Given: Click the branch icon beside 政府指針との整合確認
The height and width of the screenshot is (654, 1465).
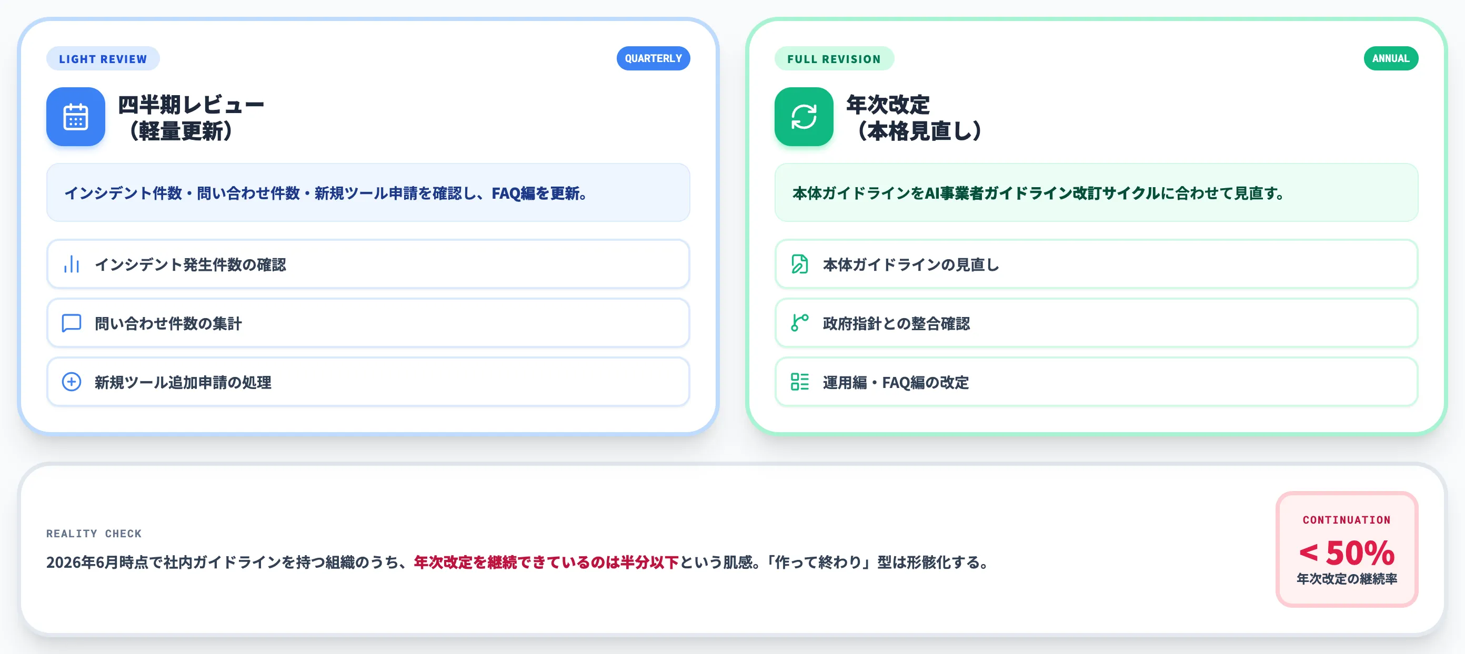Looking at the screenshot, I should [800, 323].
